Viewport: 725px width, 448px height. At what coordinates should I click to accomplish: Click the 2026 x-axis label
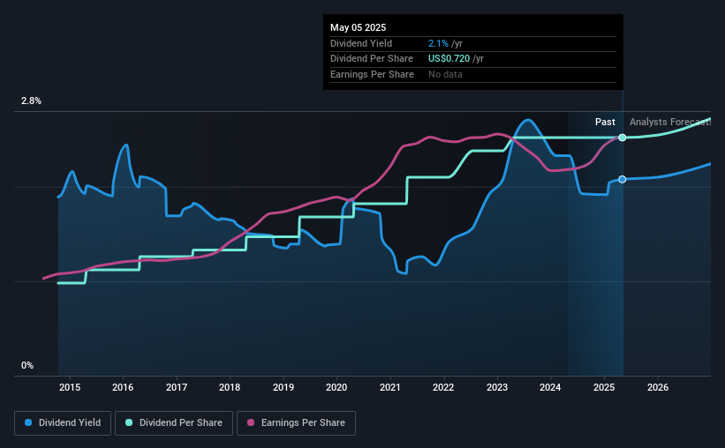[x=658, y=387]
